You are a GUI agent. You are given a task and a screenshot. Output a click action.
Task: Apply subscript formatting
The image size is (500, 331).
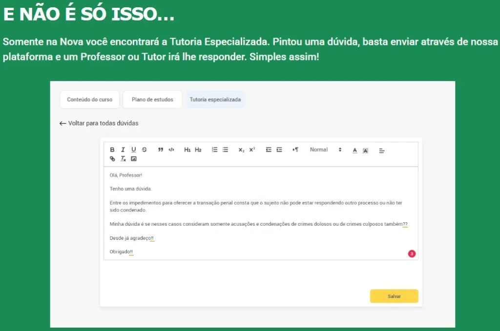coord(241,150)
